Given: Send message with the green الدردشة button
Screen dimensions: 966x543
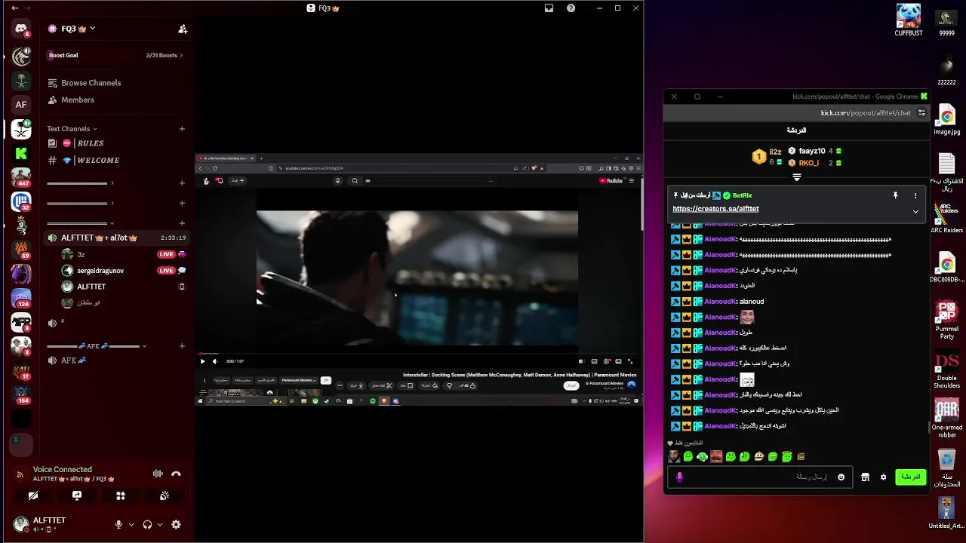Looking at the screenshot, I should pyautogui.click(x=910, y=477).
